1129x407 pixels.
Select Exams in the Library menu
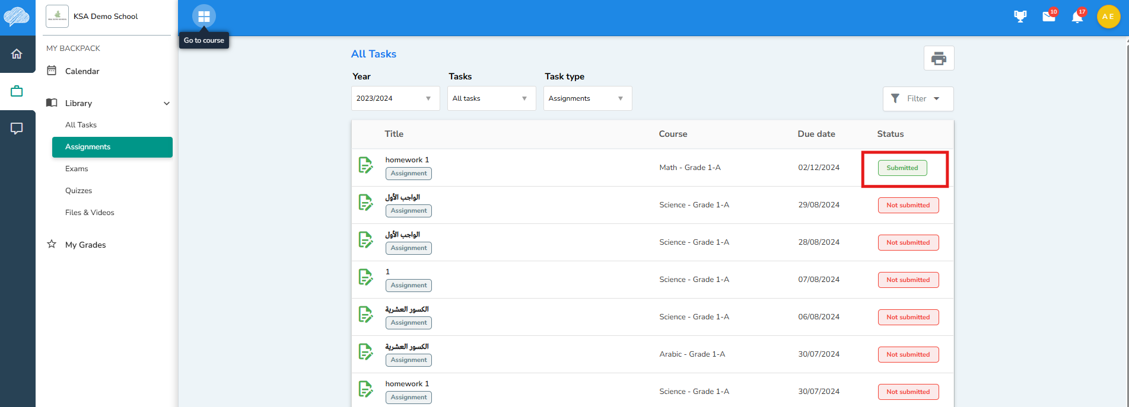point(77,169)
